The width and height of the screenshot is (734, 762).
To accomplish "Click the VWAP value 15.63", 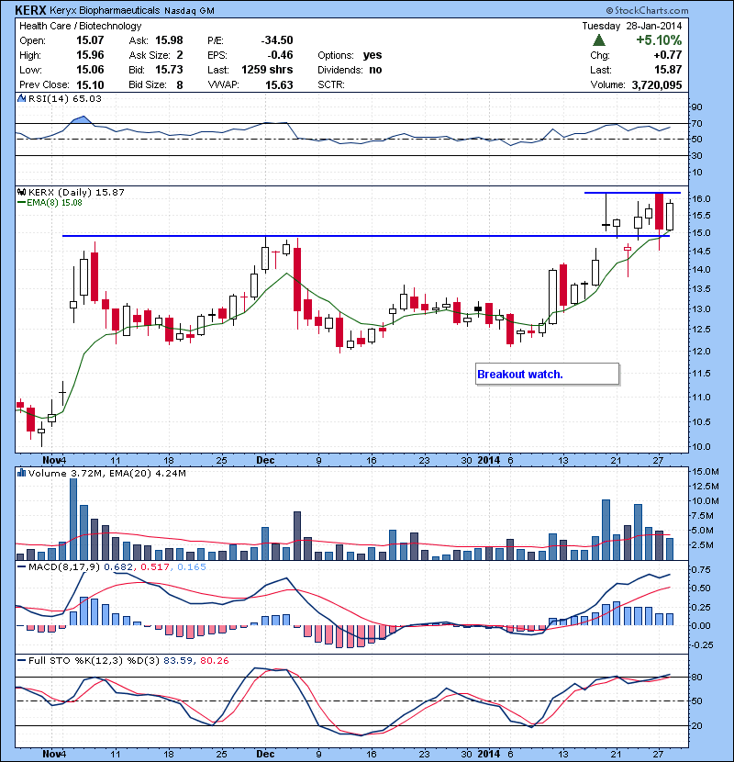I will (x=279, y=85).
